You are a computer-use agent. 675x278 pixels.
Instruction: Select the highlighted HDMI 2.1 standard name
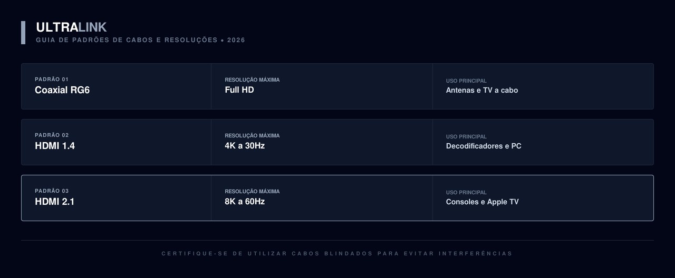point(55,202)
